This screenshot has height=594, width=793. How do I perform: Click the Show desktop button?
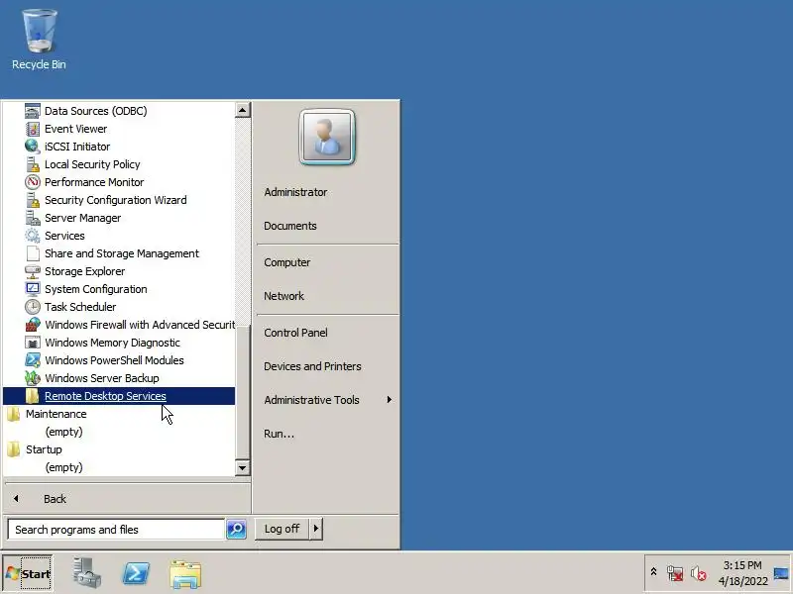pyautogui.click(x=781, y=573)
